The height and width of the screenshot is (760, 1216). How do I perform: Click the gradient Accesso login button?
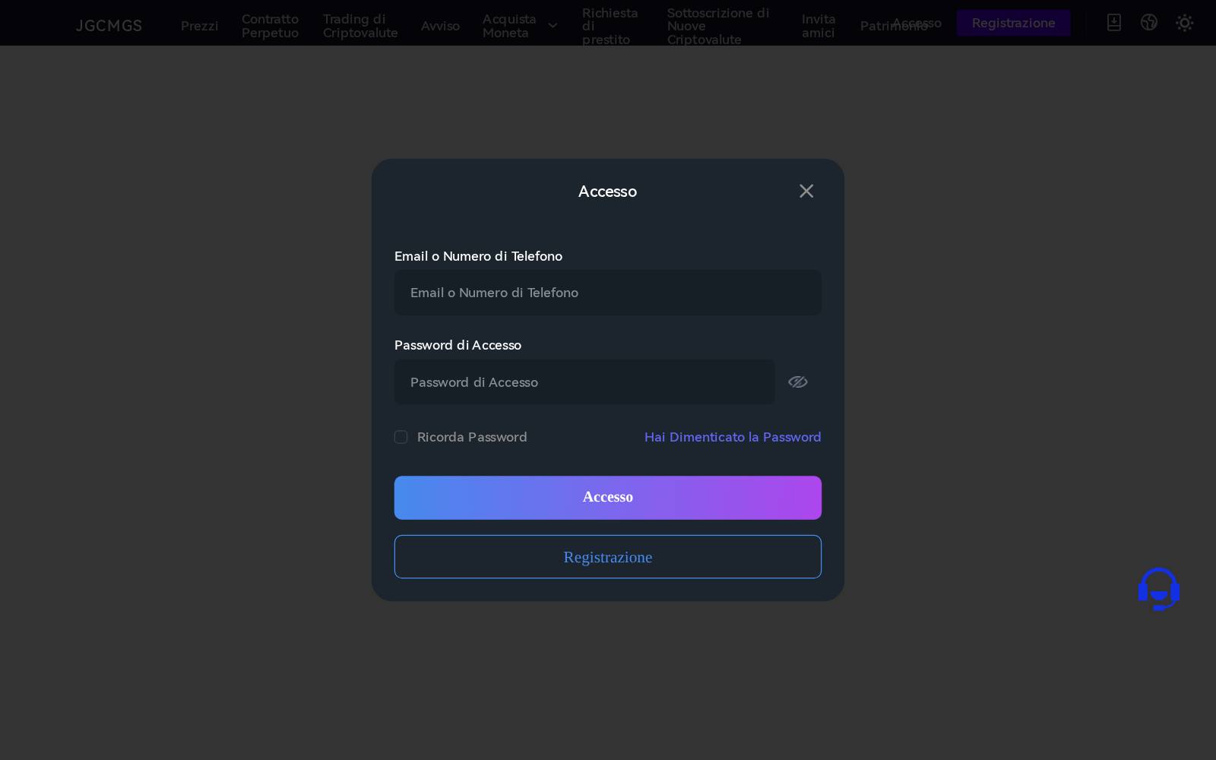click(608, 498)
